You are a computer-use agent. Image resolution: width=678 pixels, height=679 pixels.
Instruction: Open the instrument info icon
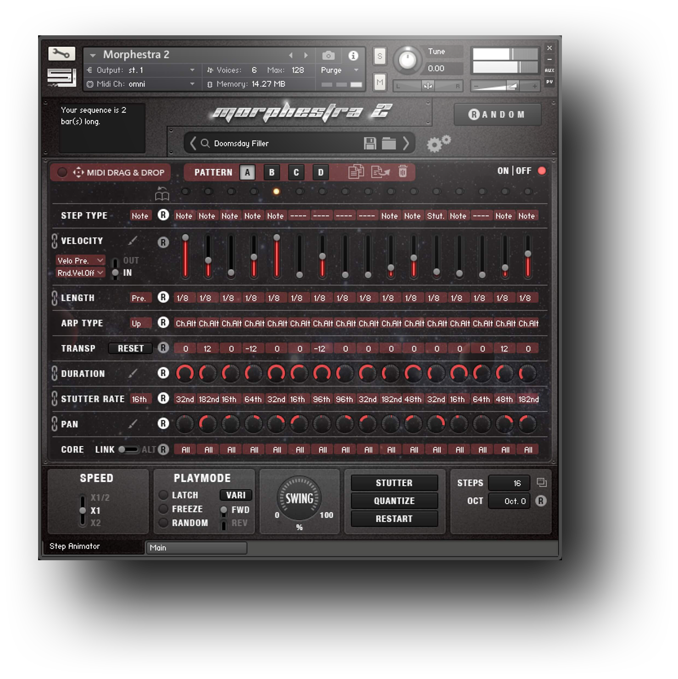pyautogui.click(x=353, y=55)
